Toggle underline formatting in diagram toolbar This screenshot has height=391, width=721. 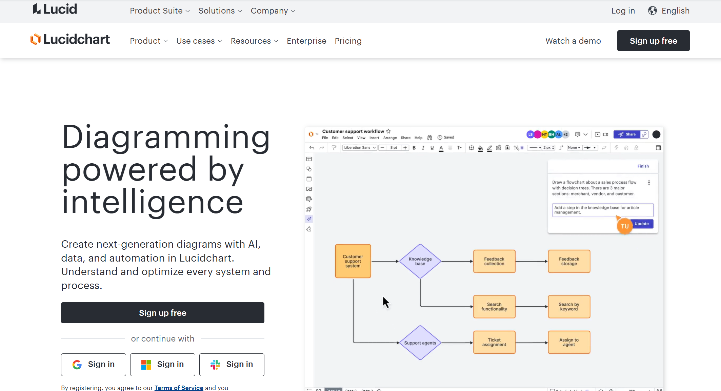[x=432, y=148]
